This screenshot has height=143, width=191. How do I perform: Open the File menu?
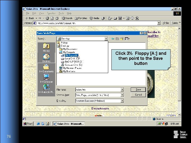(x=28, y=13)
